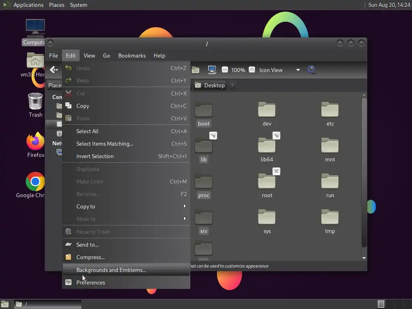Viewport: 412px width, 309px height.
Task: Open the Preferences menu entry
Action: [126, 282]
